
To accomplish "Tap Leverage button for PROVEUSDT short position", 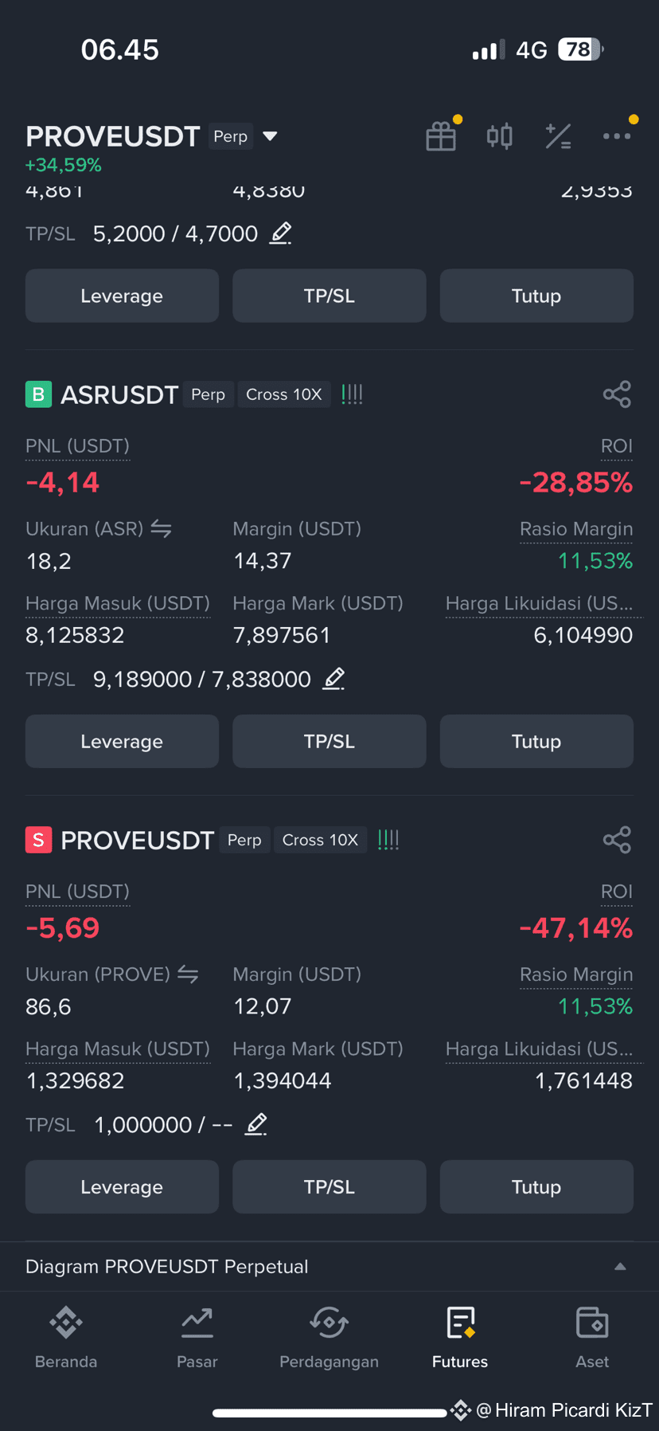I will tap(122, 1186).
